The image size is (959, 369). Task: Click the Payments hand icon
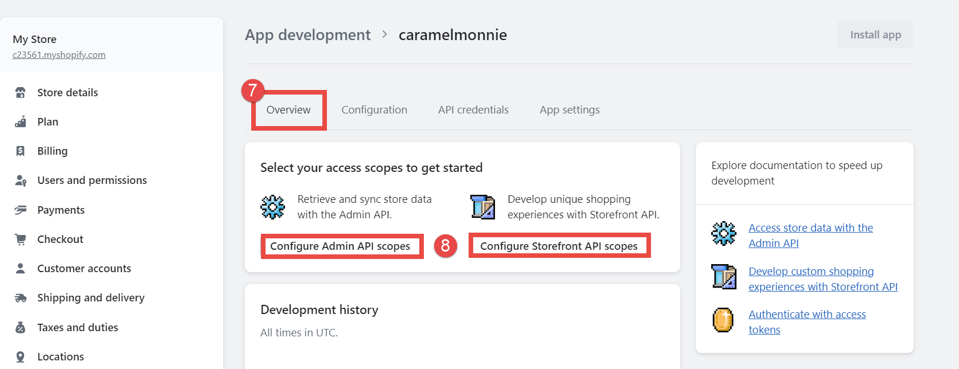(21, 210)
